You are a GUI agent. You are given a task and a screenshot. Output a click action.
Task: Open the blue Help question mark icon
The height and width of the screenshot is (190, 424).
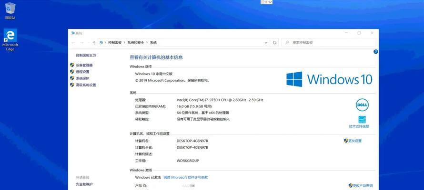pyautogui.click(x=375, y=52)
